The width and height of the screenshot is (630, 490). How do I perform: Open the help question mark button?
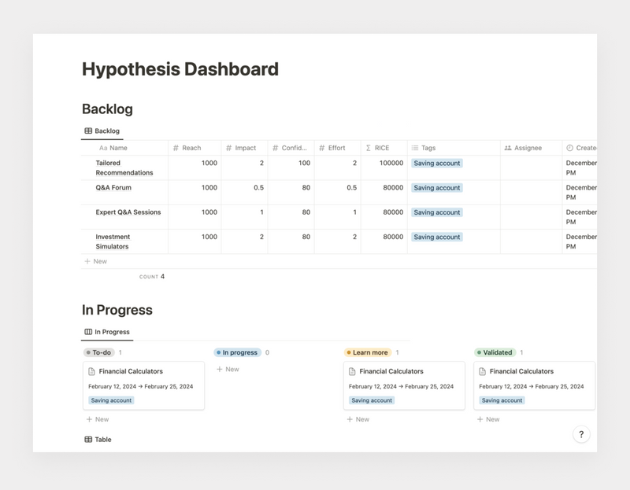click(x=581, y=434)
